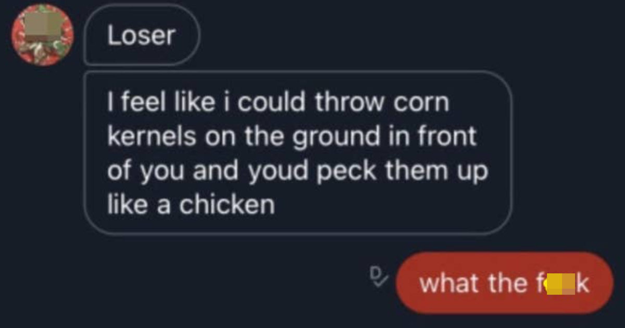Screen dimensions: 625x328
Task: Click the delivered checkmark status icon
Action: (x=378, y=277)
